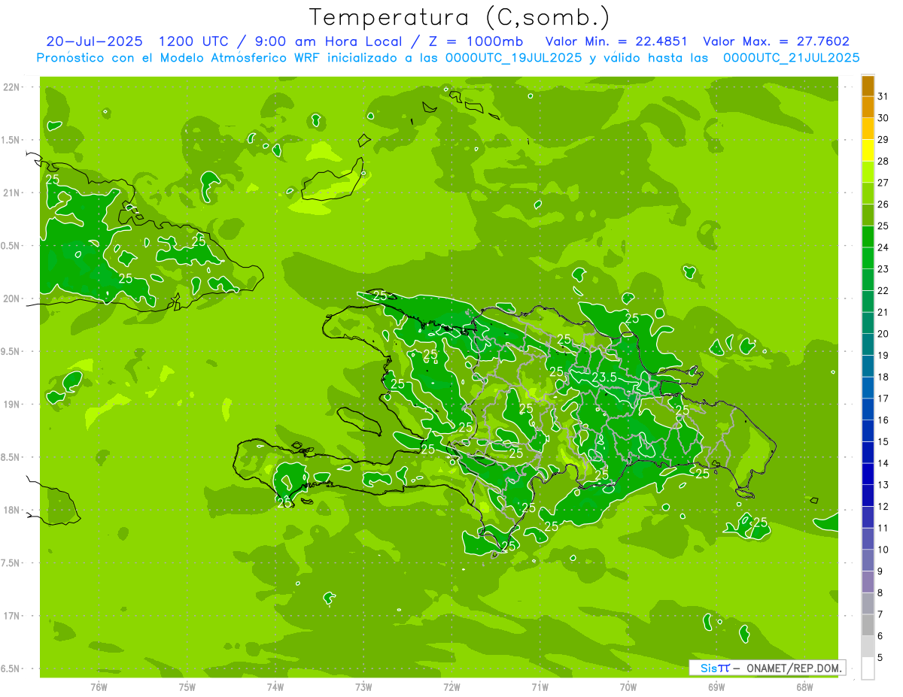
Task: Click the '19N' latitude axis label
Action: (11, 404)
